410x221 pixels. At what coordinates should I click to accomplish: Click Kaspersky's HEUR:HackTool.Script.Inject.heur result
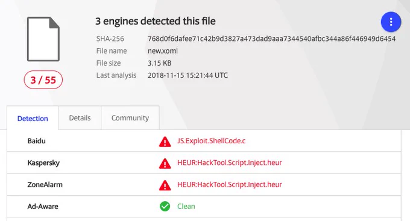pyautogui.click(x=230, y=163)
